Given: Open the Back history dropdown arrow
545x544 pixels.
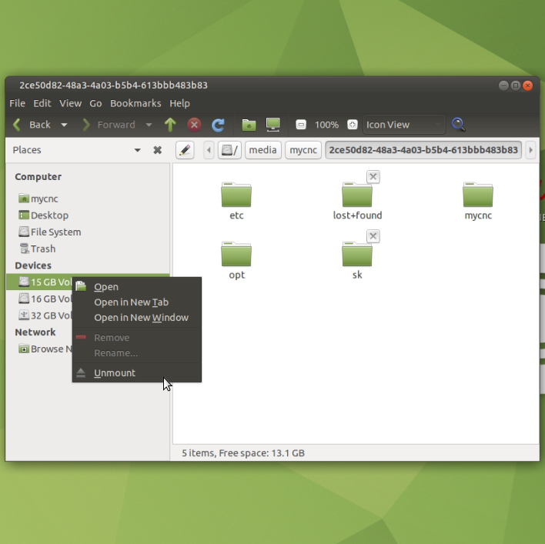Looking at the screenshot, I should coord(64,125).
